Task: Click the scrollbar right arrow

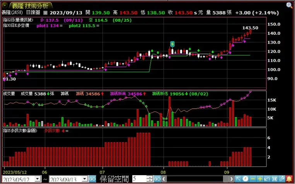Action: click(232, 179)
